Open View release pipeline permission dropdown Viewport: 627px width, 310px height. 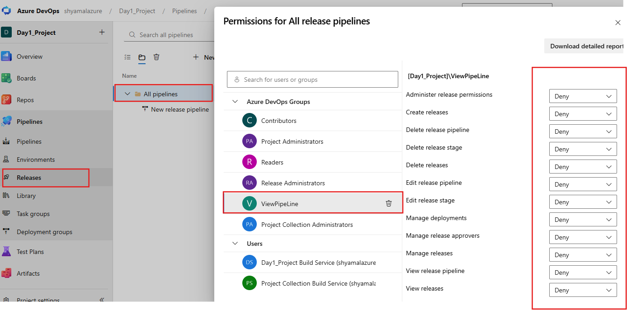coord(583,272)
